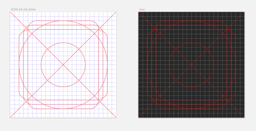This screenshot has height=131, width=256.
Task: Select the 'ICON 24×24_white' artboard title
Action: pyautogui.click(x=23, y=10)
